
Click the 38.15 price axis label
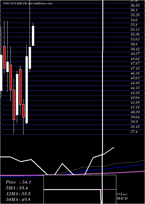click(x=135, y=127)
